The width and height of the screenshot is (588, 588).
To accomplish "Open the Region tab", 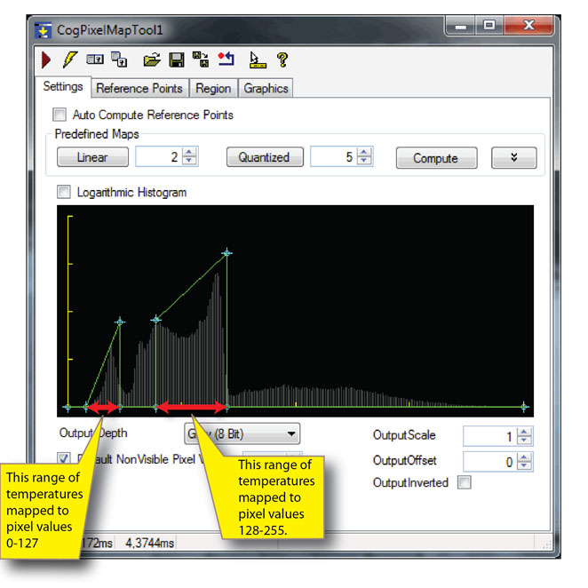I will (x=213, y=89).
